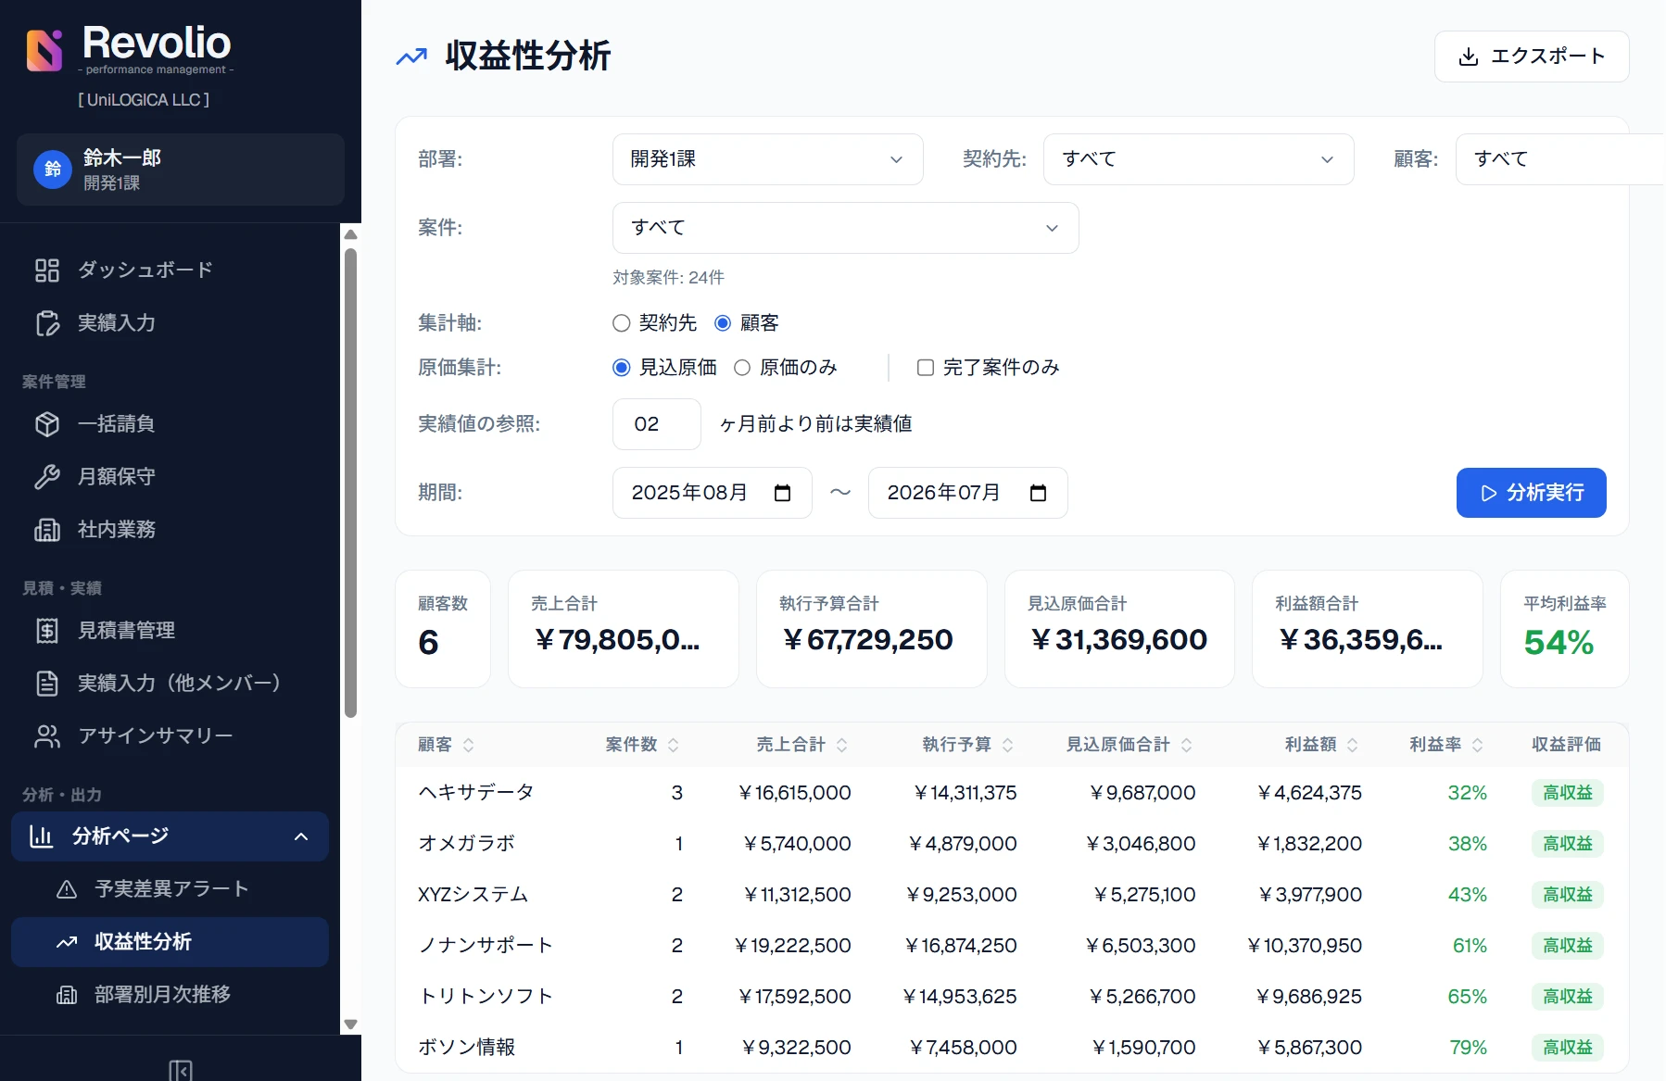Click the 一括請負 box icon

tap(47, 424)
